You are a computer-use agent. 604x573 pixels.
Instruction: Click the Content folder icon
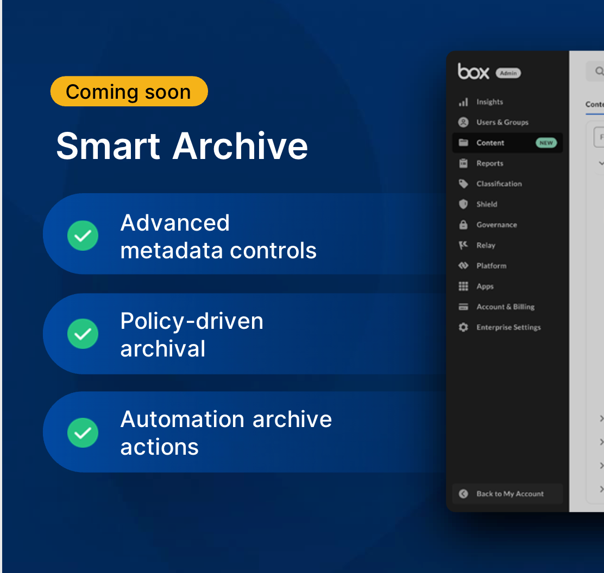click(x=463, y=143)
